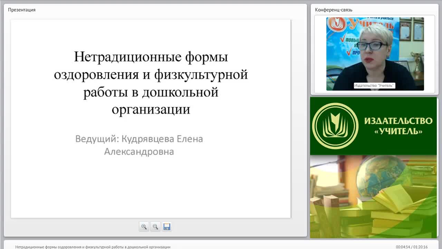This screenshot has width=442, height=249.
Task: Click the round publisher logo emblem
Action: (335, 126)
